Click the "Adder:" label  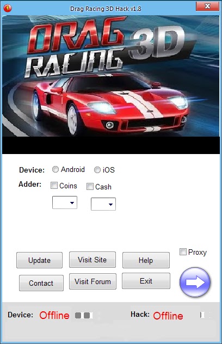[30, 184]
